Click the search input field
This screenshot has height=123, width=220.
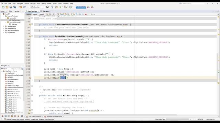pyautogui.click(x=193, y=3)
